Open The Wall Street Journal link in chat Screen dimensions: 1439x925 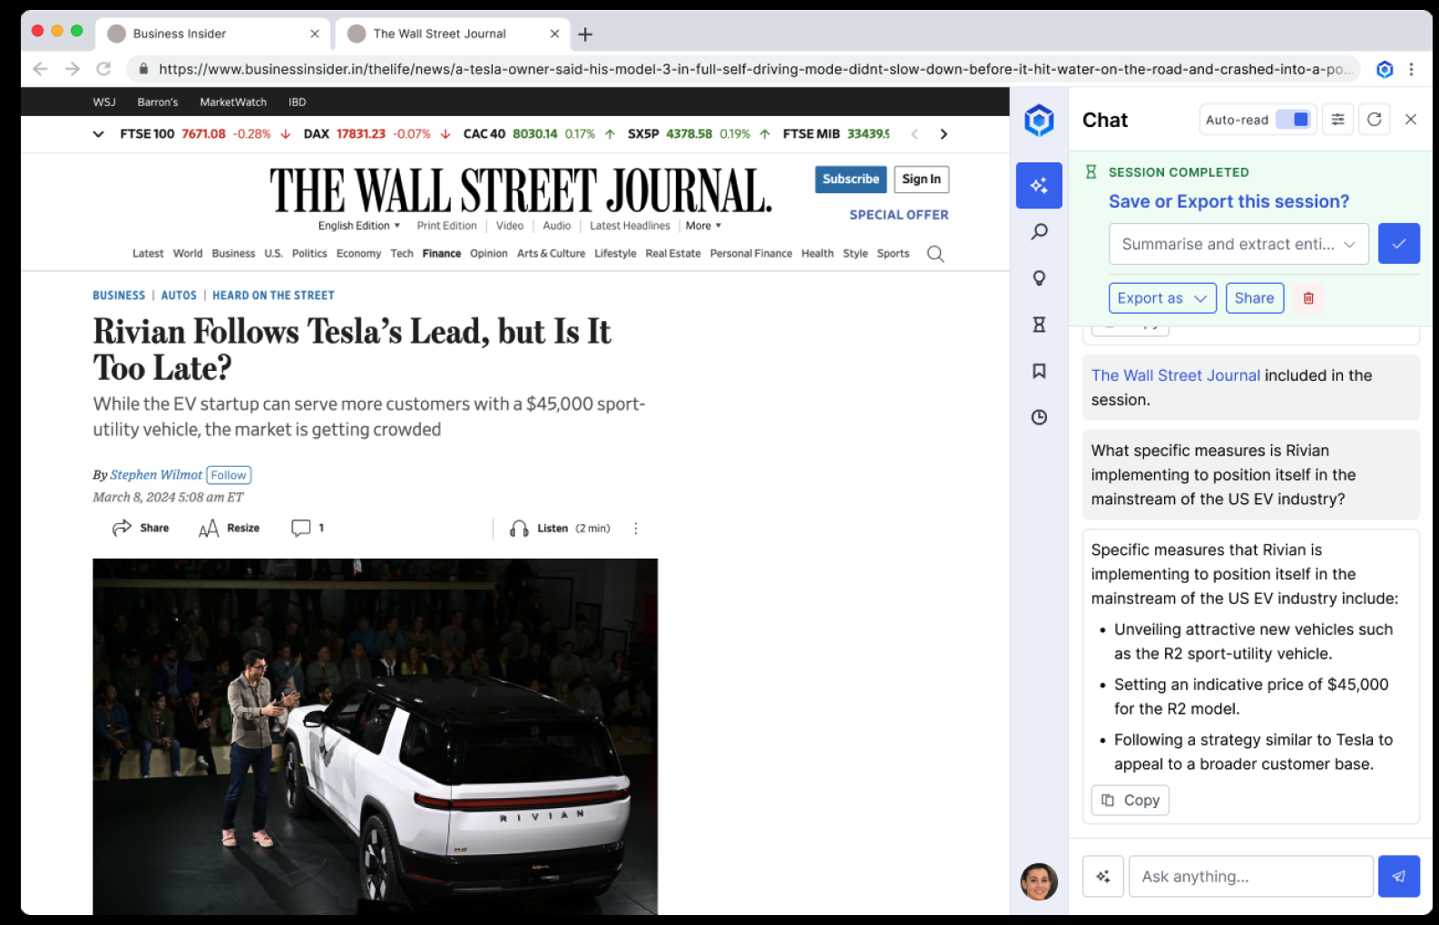point(1176,375)
